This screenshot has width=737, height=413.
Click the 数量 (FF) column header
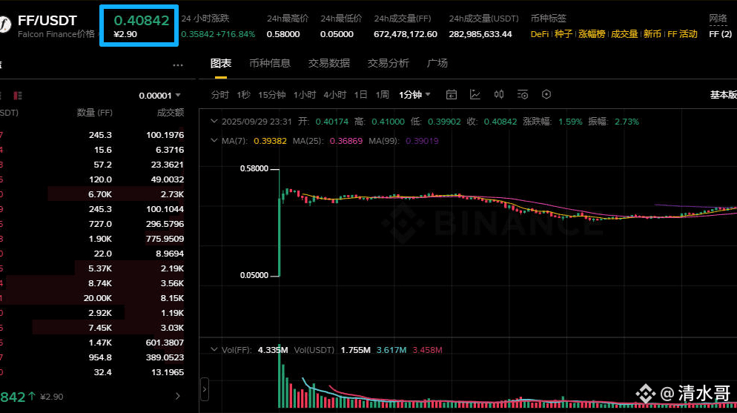(94, 113)
